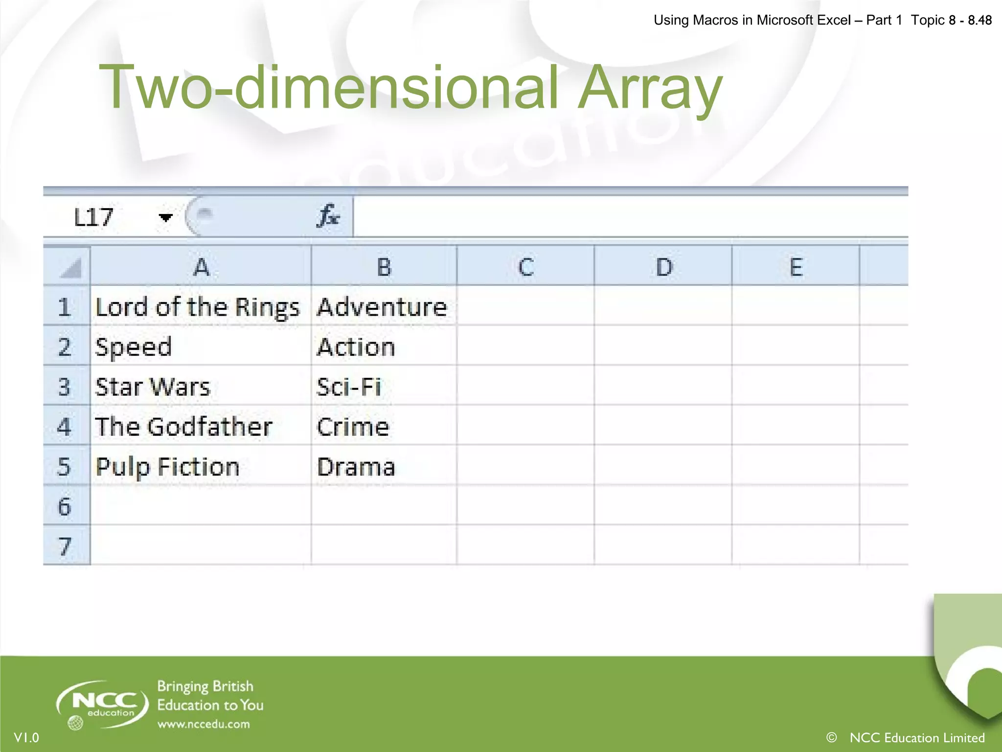Click cell containing Drama

(384, 466)
